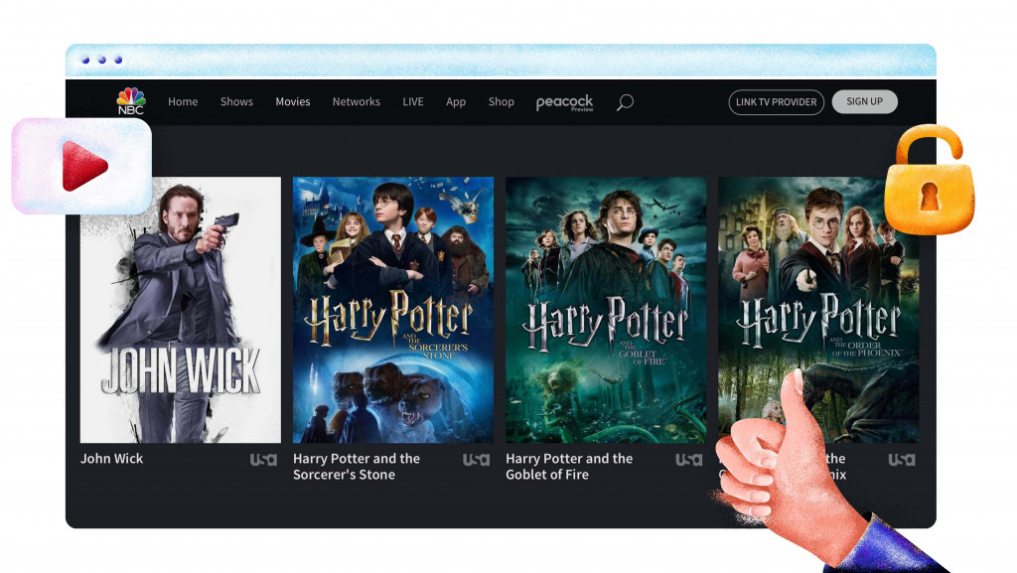Open the Networks menu item
This screenshot has width=1017, height=573.
tap(357, 101)
